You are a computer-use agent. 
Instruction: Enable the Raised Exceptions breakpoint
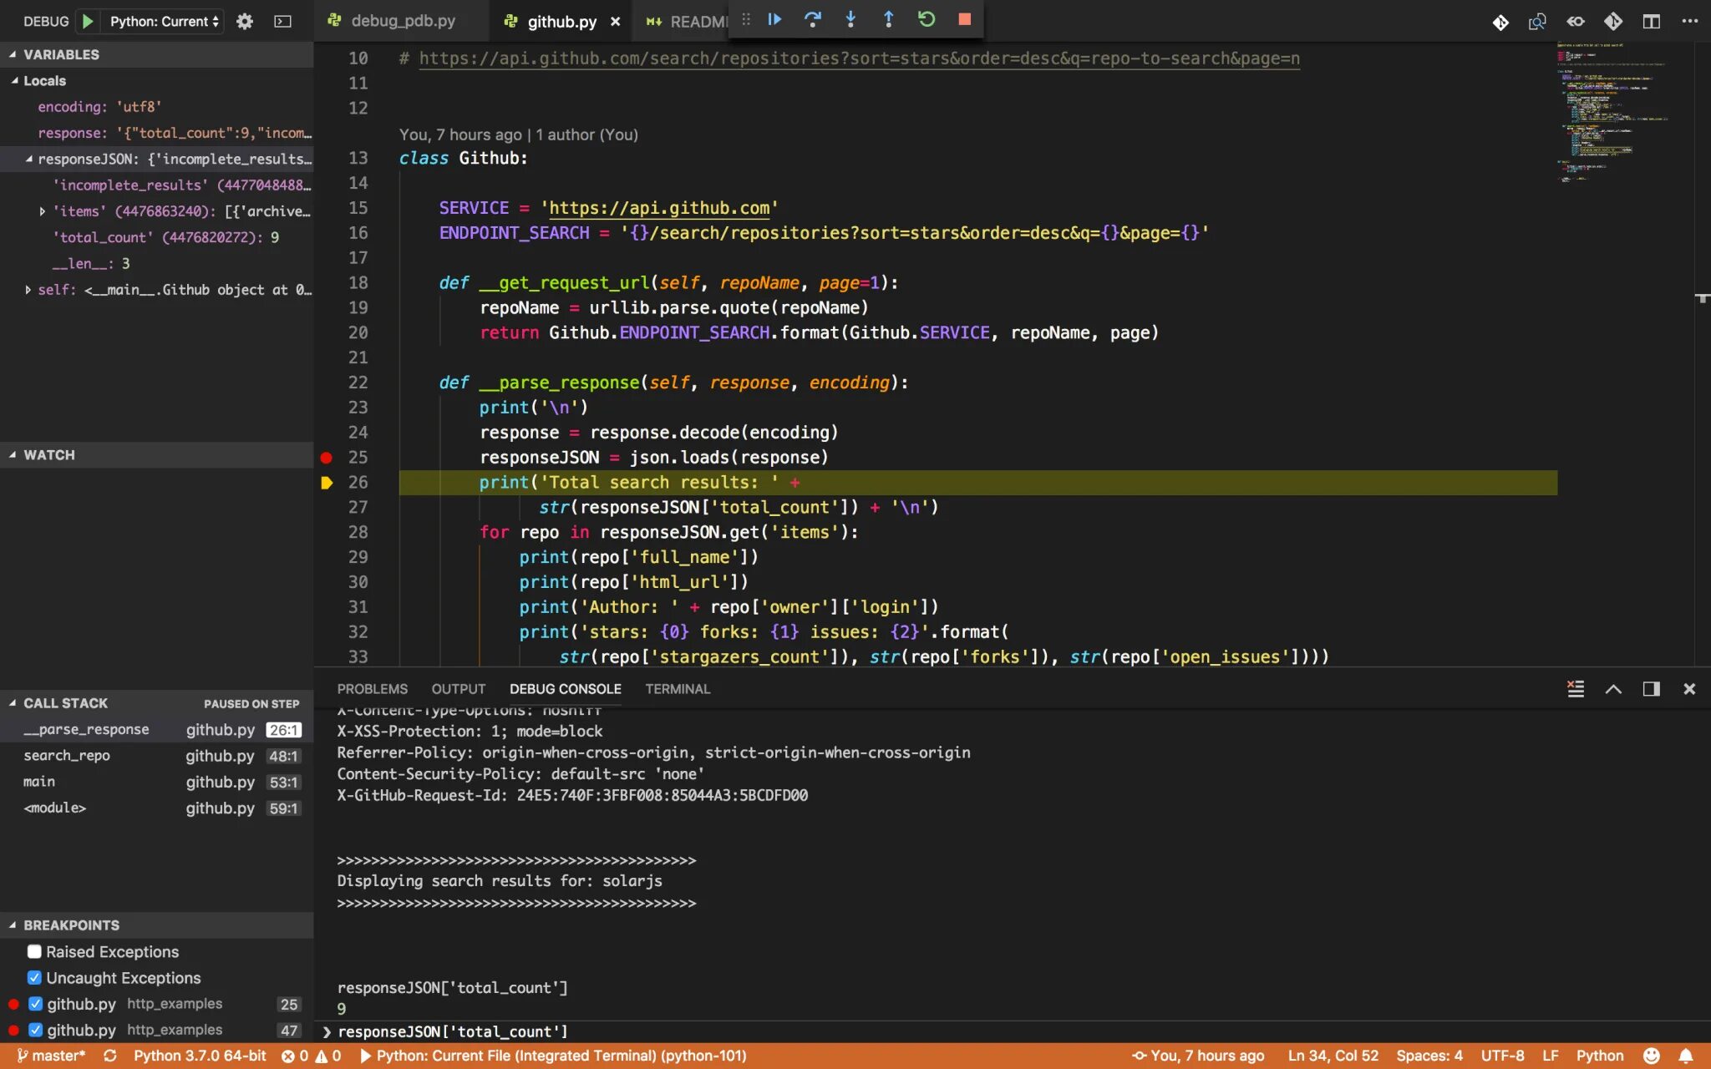(x=34, y=951)
